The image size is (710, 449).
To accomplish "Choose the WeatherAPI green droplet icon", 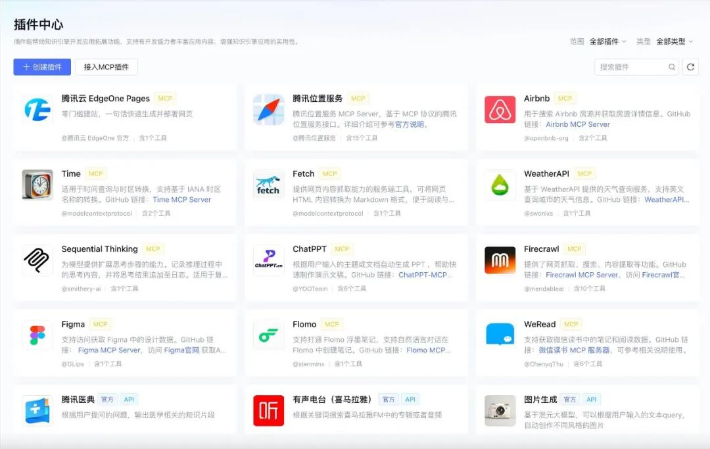I will pos(500,185).
